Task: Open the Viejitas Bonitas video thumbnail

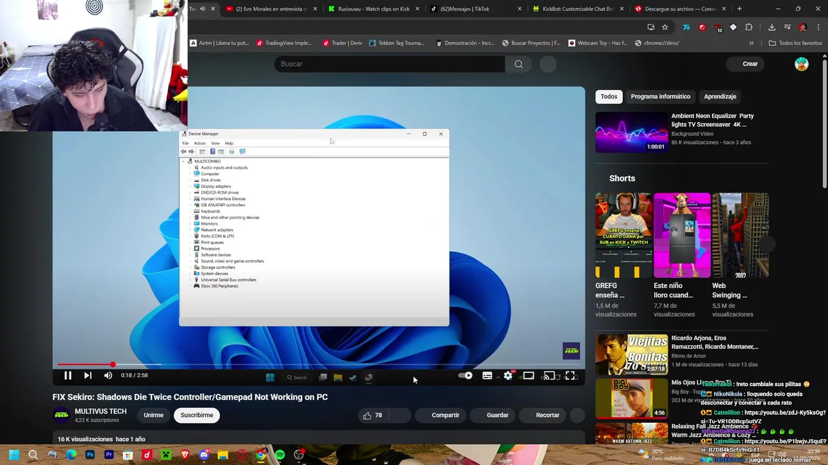Action: tap(631, 355)
